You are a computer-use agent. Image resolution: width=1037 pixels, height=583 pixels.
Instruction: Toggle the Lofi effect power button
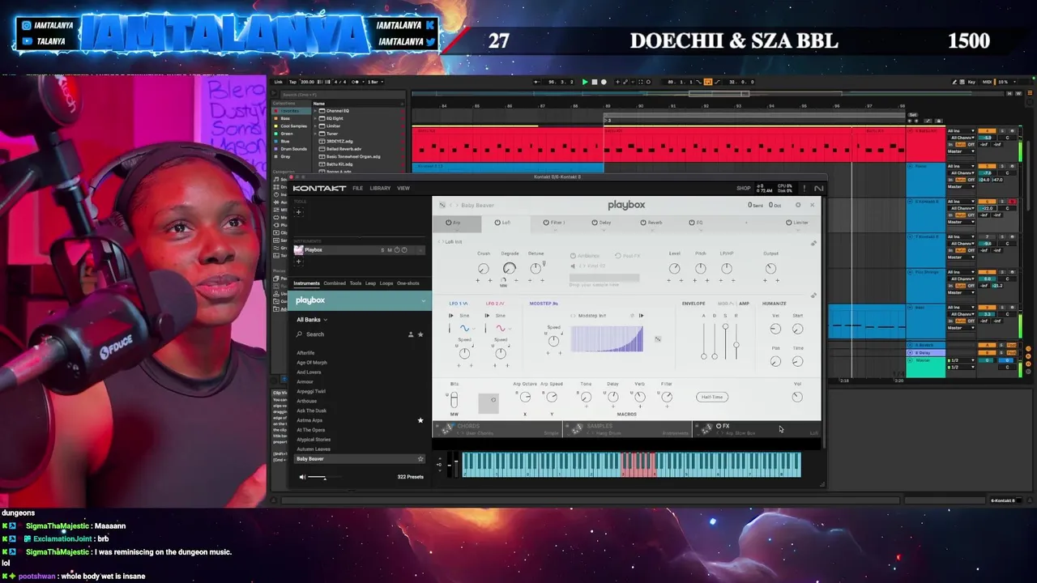497,223
